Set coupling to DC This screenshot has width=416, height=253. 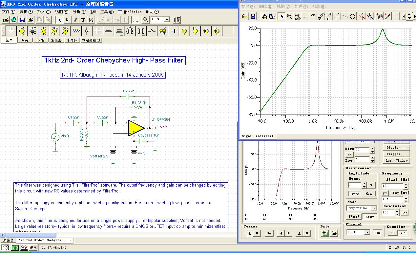pyautogui.click(x=392, y=233)
